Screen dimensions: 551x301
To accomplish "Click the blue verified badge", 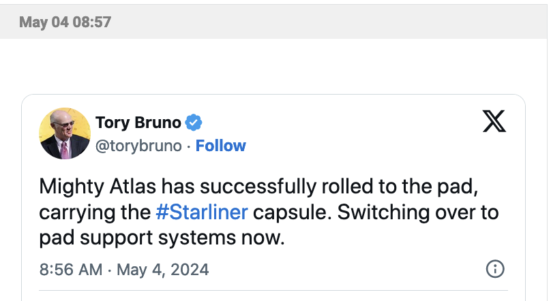I will [194, 123].
